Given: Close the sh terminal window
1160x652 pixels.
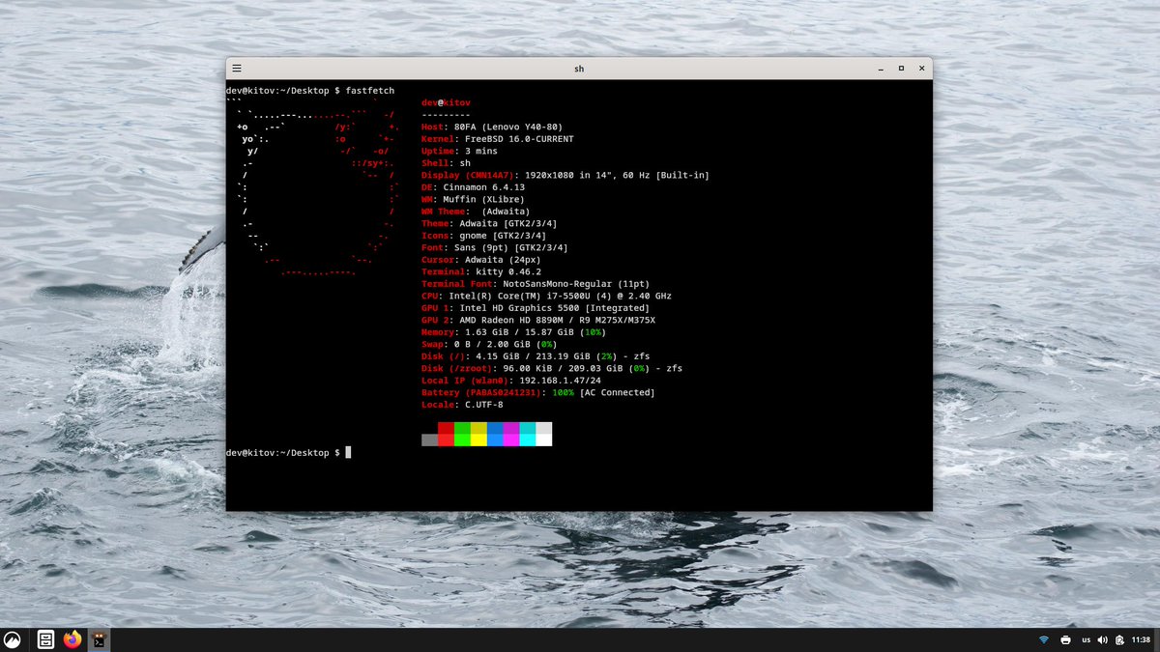Looking at the screenshot, I should (x=922, y=69).
